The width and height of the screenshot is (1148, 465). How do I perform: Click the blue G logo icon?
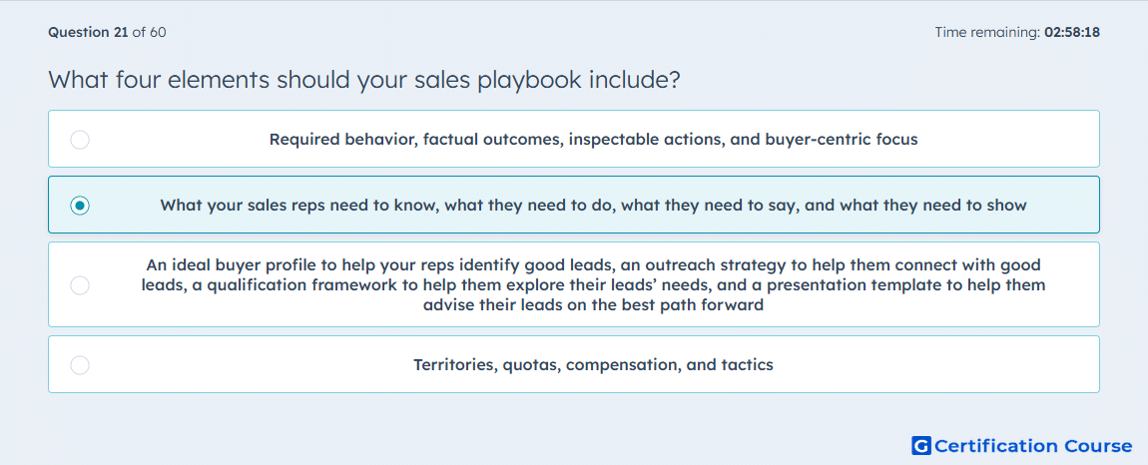[x=921, y=445]
